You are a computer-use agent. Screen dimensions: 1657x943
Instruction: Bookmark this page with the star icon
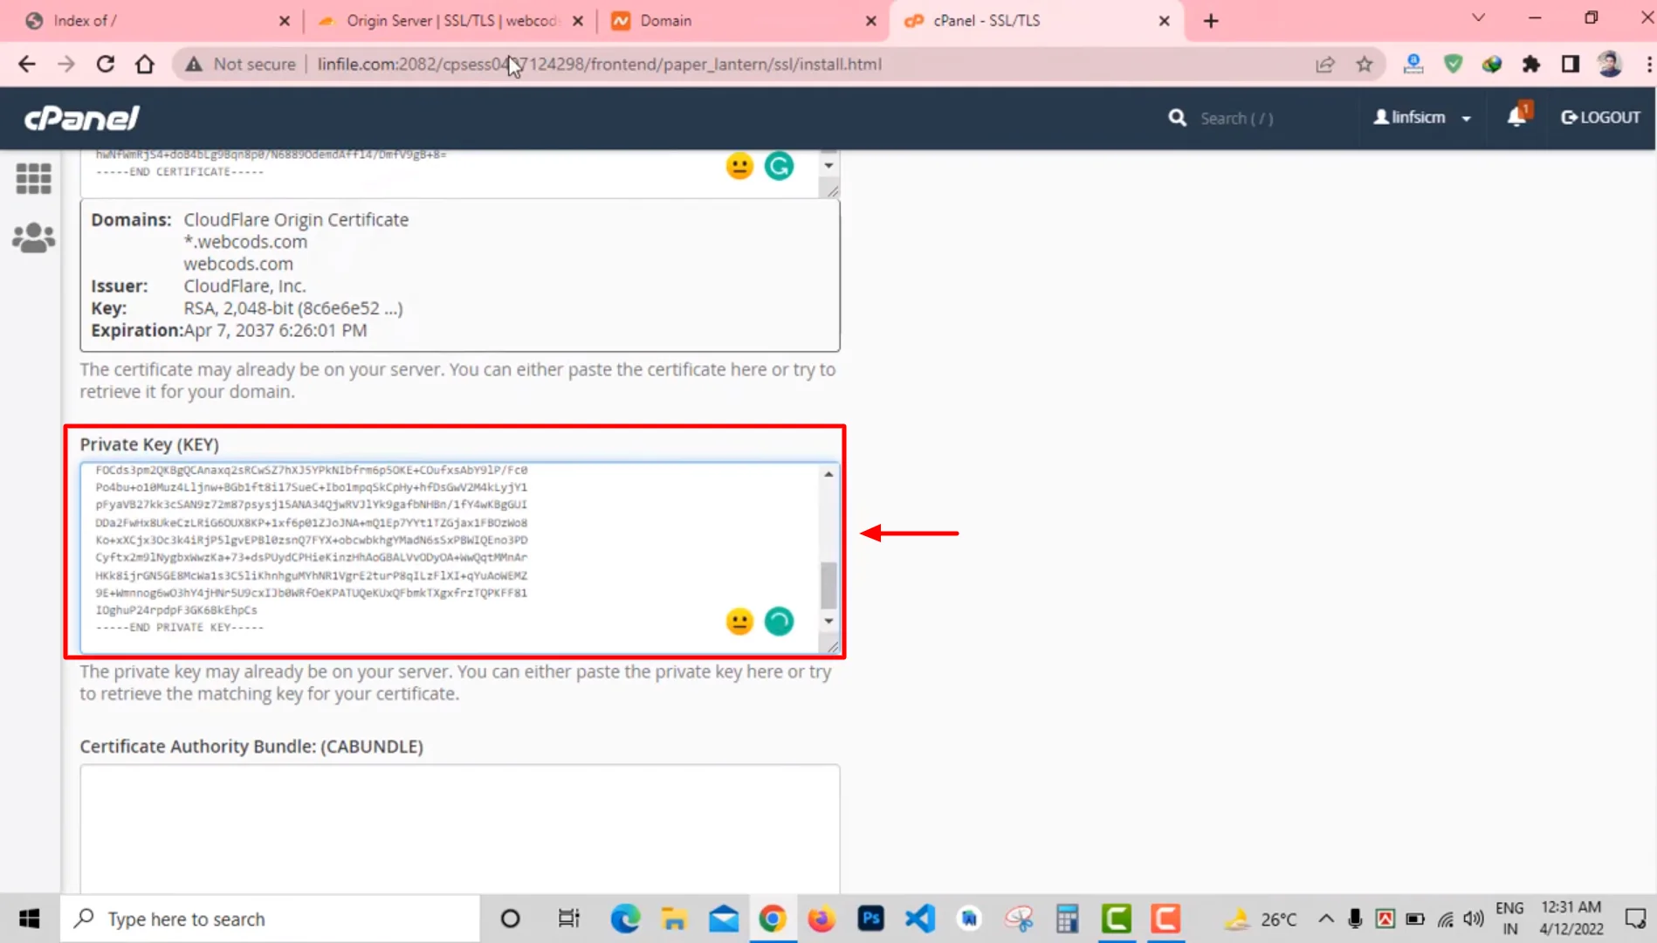tap(1365, 64)
